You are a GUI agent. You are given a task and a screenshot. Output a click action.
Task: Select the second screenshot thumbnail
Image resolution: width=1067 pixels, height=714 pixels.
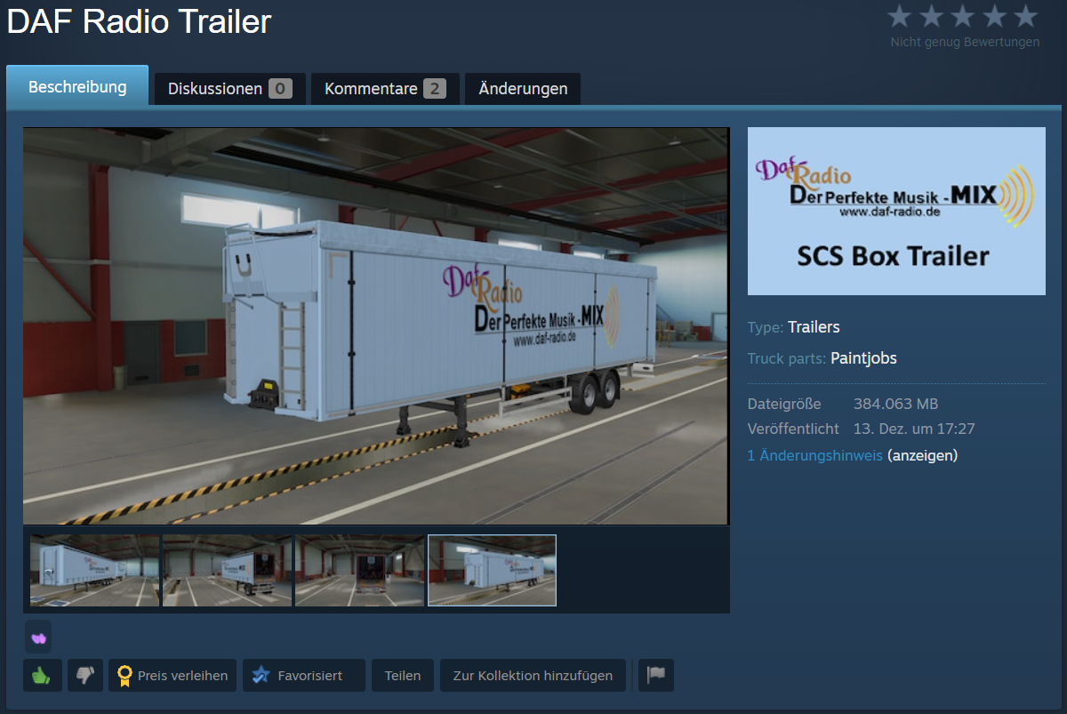(x=227, y=570)
